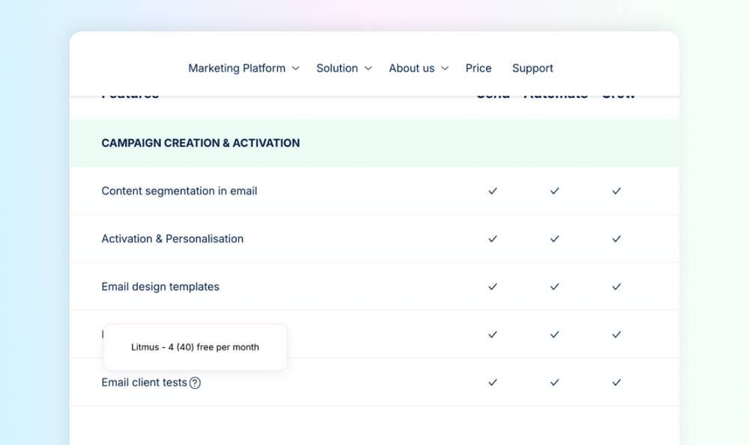Toggle the Send checkmark in the row above Email client tests
This screenshot has height=445, width=749.
pyautogui.click(x=492, y=334)
